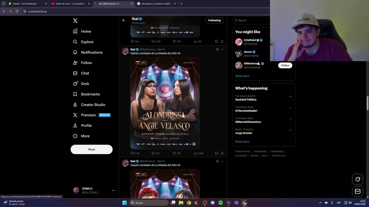Share the Quinto combate post

[222, 153]
